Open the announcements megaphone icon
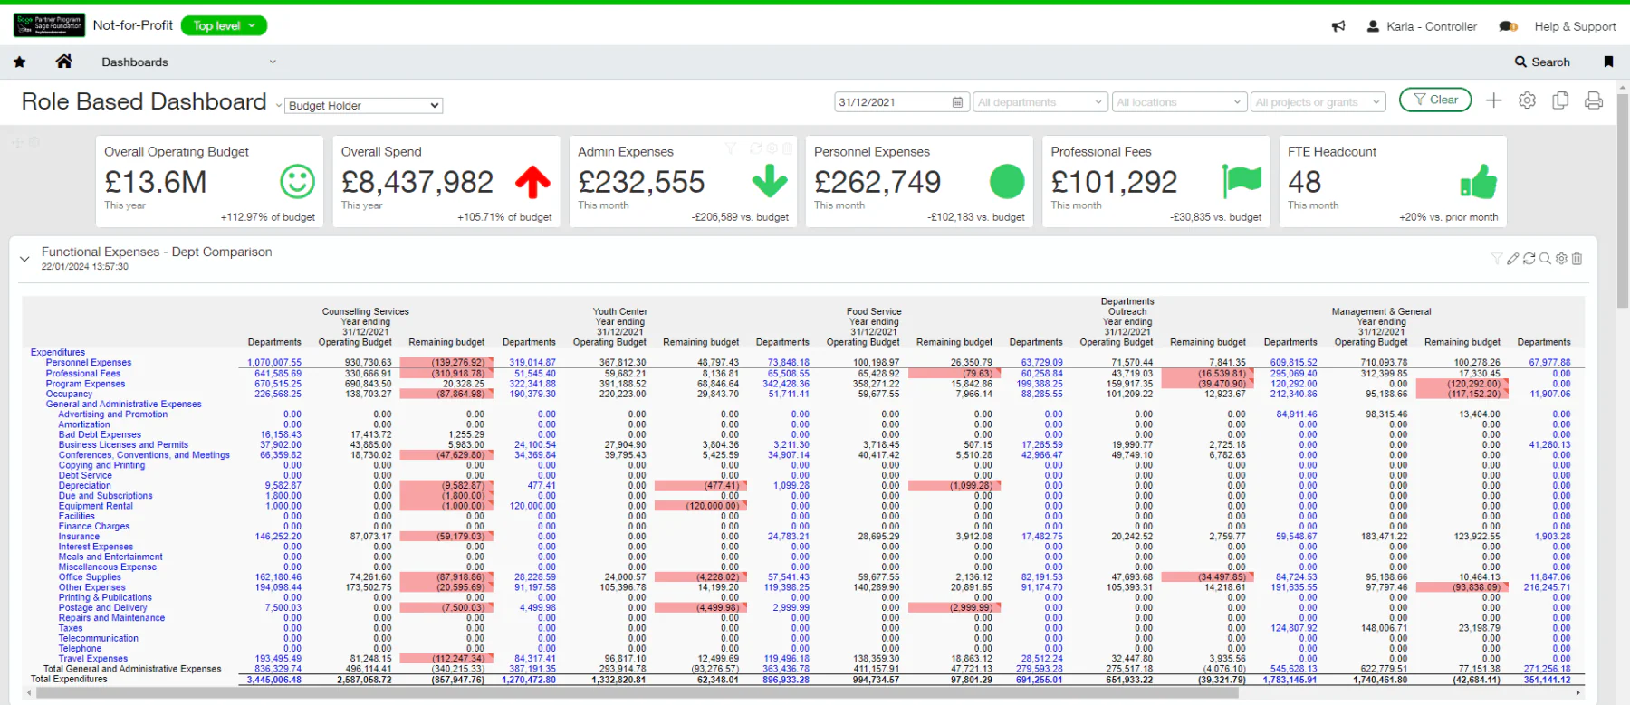Image resolution: width=1630 pixels, height=705 pixels. click(1338, 26)
